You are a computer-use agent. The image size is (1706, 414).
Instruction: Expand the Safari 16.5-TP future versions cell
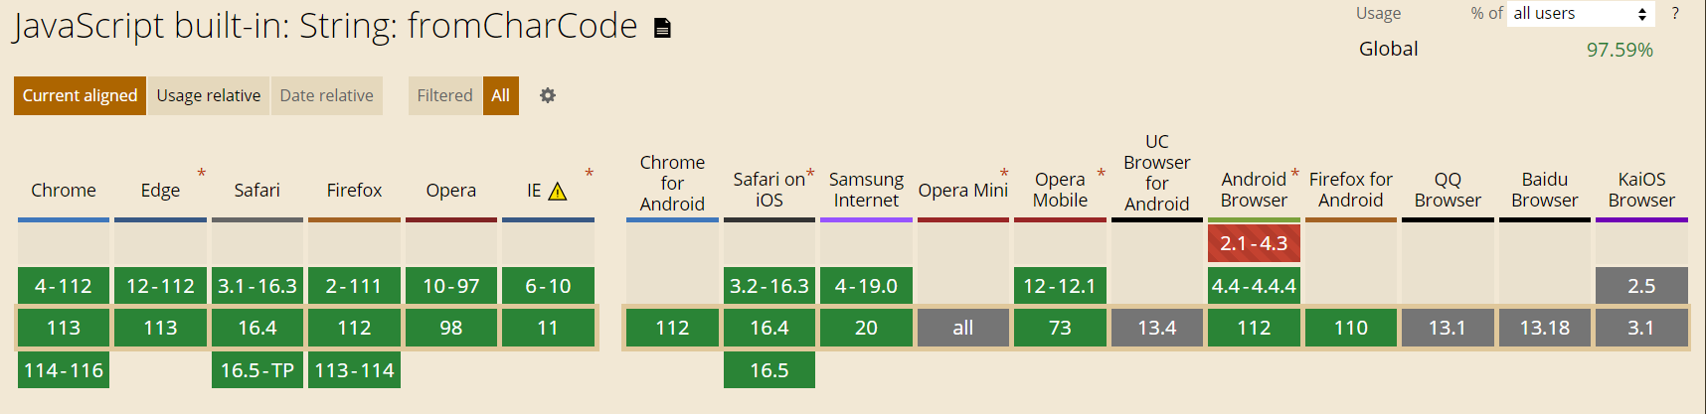pos(257,370)
